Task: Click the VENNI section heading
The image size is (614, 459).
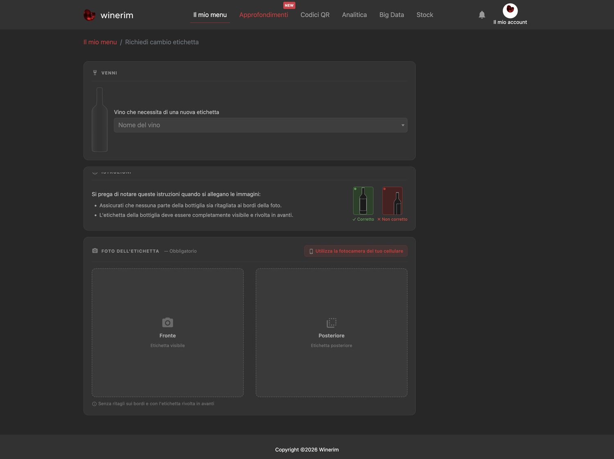Action: tap(109, 73)
